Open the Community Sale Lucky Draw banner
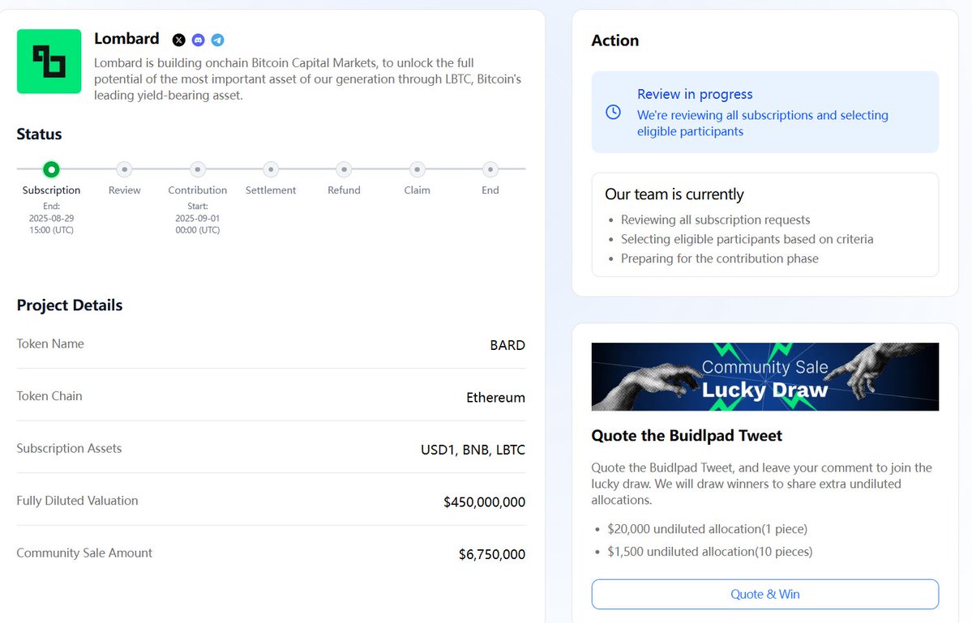The height and width of the screenshot is (623, 972). (x=765, y=377)
